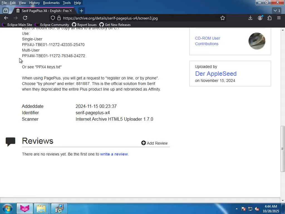Open the network tray icon
Image resolution: width=285 pixels, height=214 pixels.
[x=250, y=209]
